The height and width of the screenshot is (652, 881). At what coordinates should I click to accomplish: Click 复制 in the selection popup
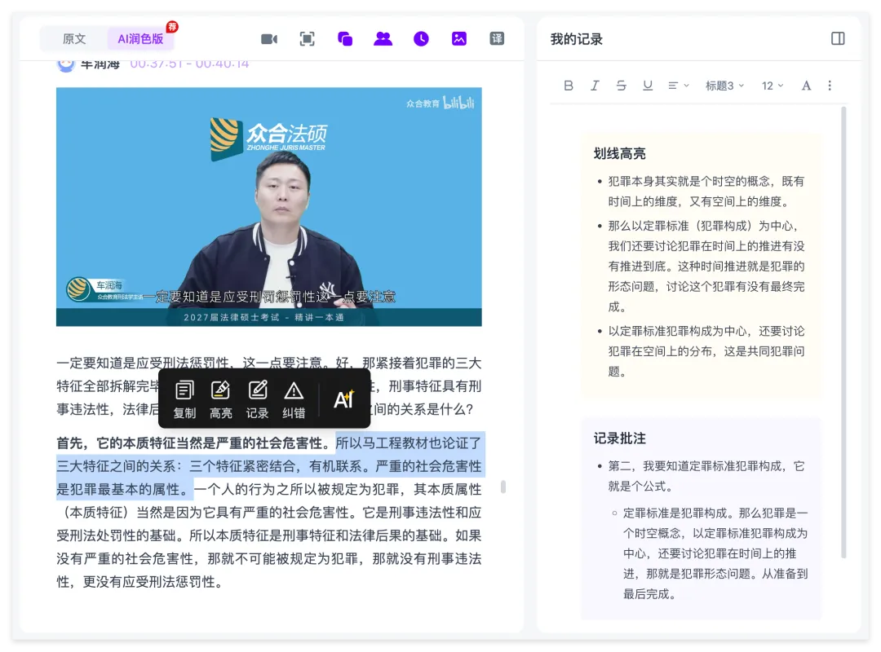[184, 399]
